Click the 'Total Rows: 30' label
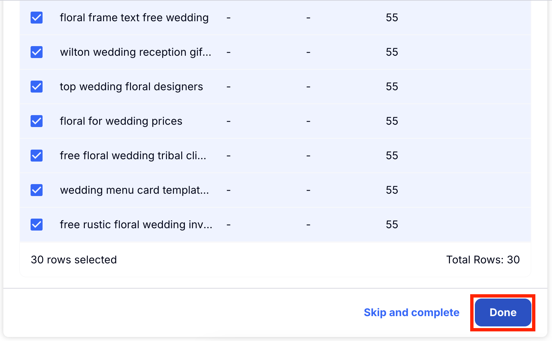 point(483,260)
